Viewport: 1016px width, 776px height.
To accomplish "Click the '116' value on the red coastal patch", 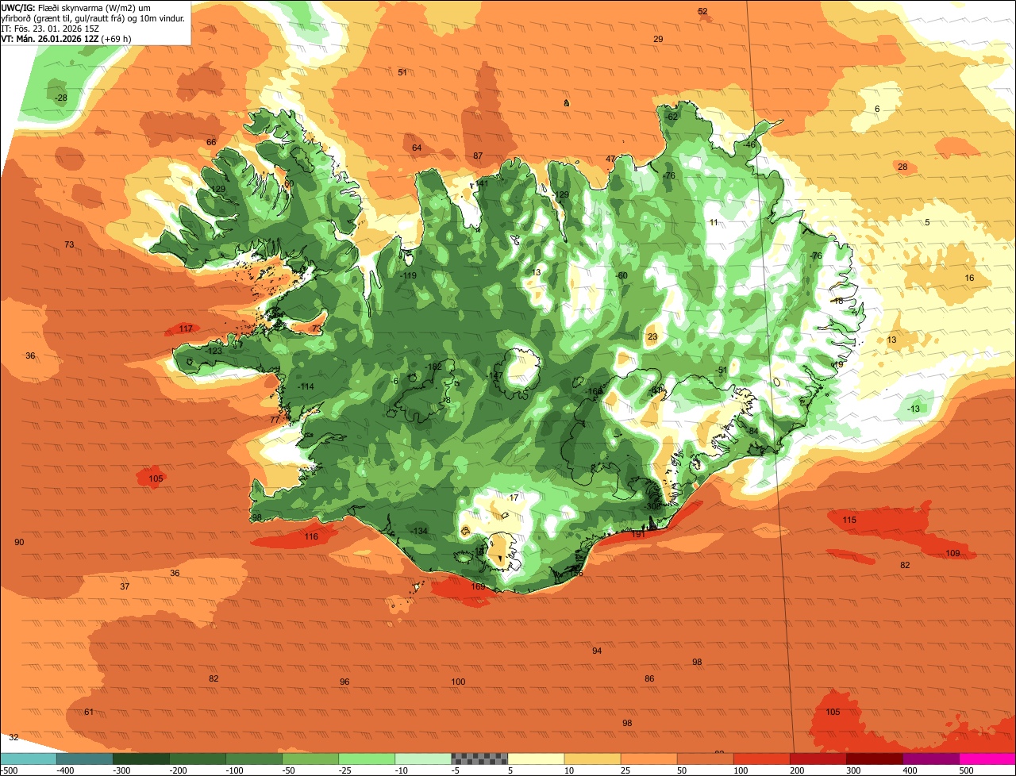I will click(311, 537).
